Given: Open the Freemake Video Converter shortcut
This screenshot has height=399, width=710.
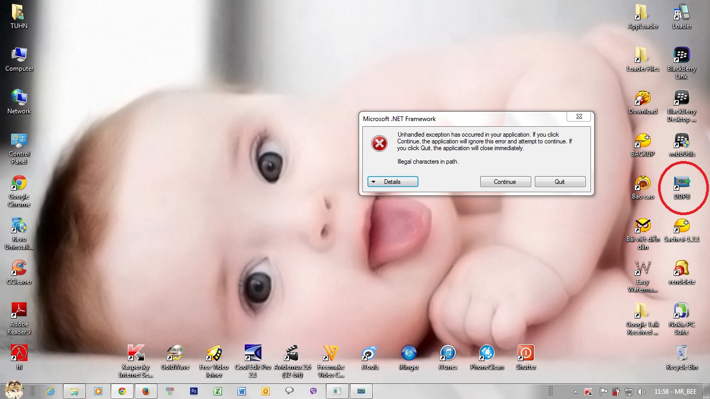Looking at the screenshot, I should click(331, 354).
